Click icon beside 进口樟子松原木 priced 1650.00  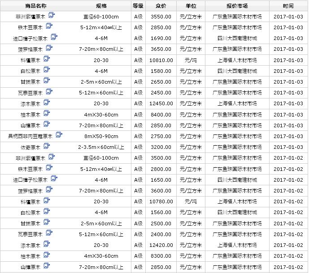coord(54,179)
